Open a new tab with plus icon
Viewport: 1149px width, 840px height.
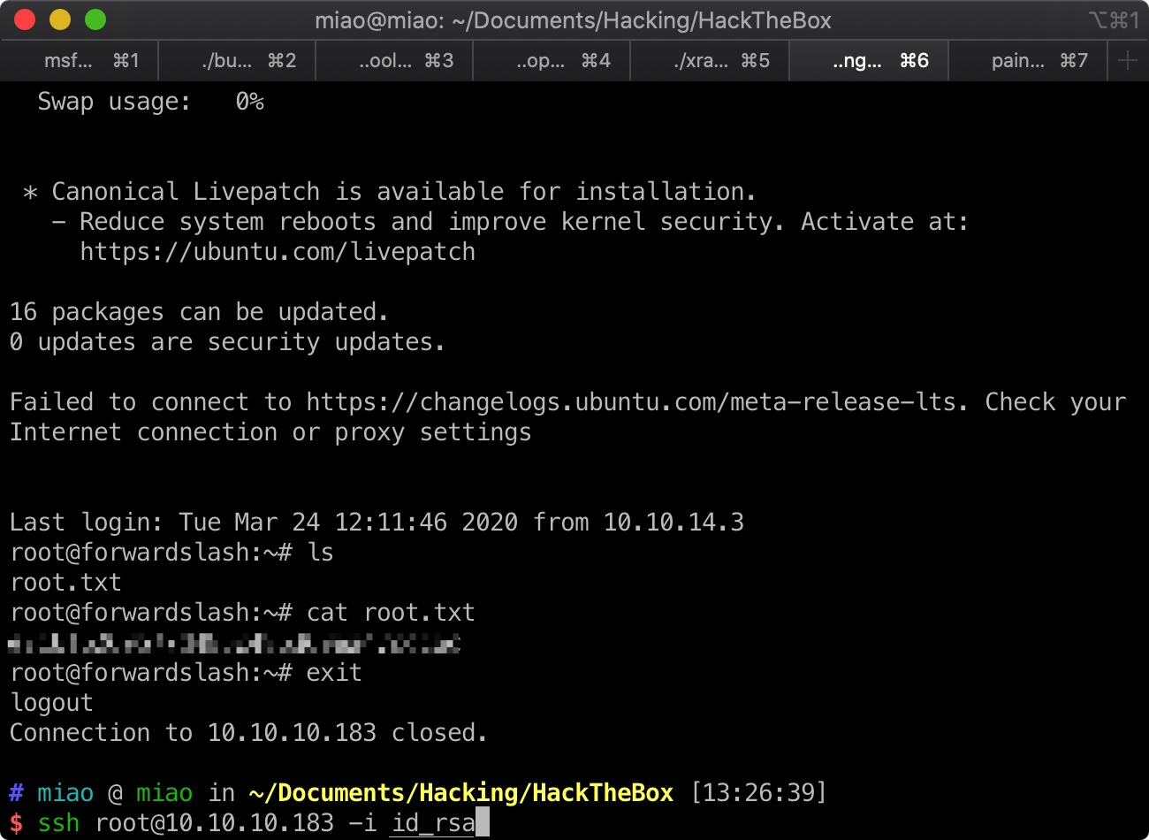tap(1128, 60)
